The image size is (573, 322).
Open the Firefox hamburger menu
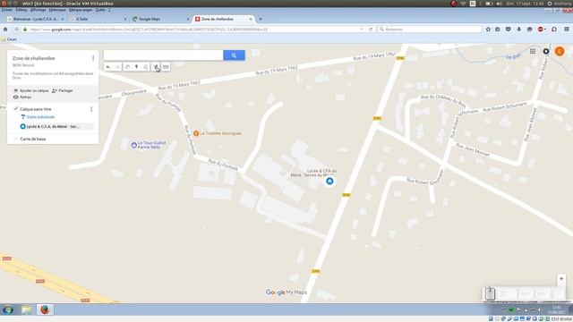point(567,30)
